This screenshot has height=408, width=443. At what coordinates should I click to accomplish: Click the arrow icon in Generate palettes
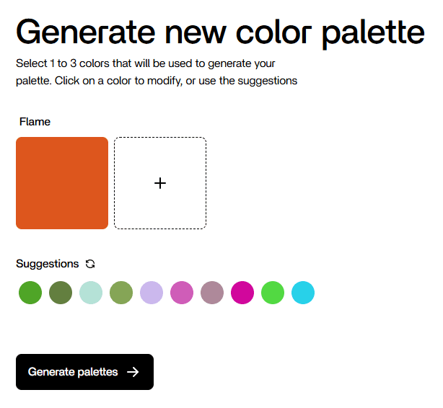pos(133,372)
